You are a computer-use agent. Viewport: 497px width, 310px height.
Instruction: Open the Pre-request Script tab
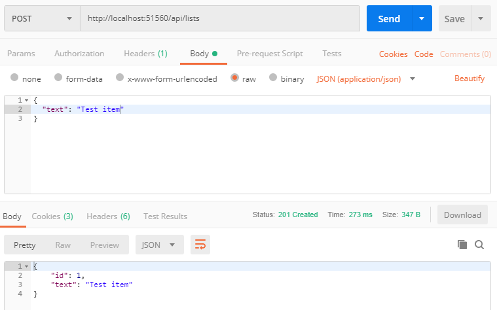pyautogui.click(x=270, y=54)
